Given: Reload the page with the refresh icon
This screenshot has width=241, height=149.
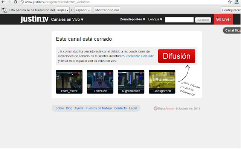Looking at the screenshot, I should [15, 2].
